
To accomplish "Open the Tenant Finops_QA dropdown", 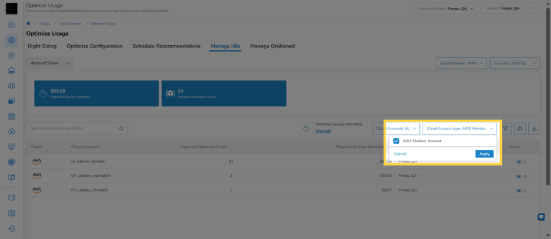I will (x=510, y=8).
